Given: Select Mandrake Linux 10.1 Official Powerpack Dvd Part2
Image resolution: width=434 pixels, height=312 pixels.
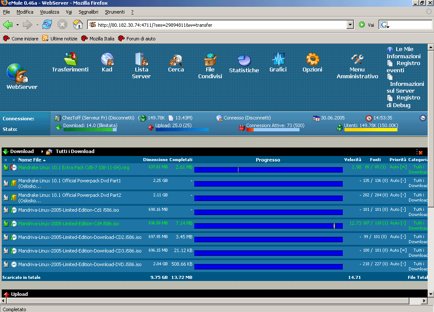Looking at the screenshot, I should pyautogui.click(x=70, y=198).
